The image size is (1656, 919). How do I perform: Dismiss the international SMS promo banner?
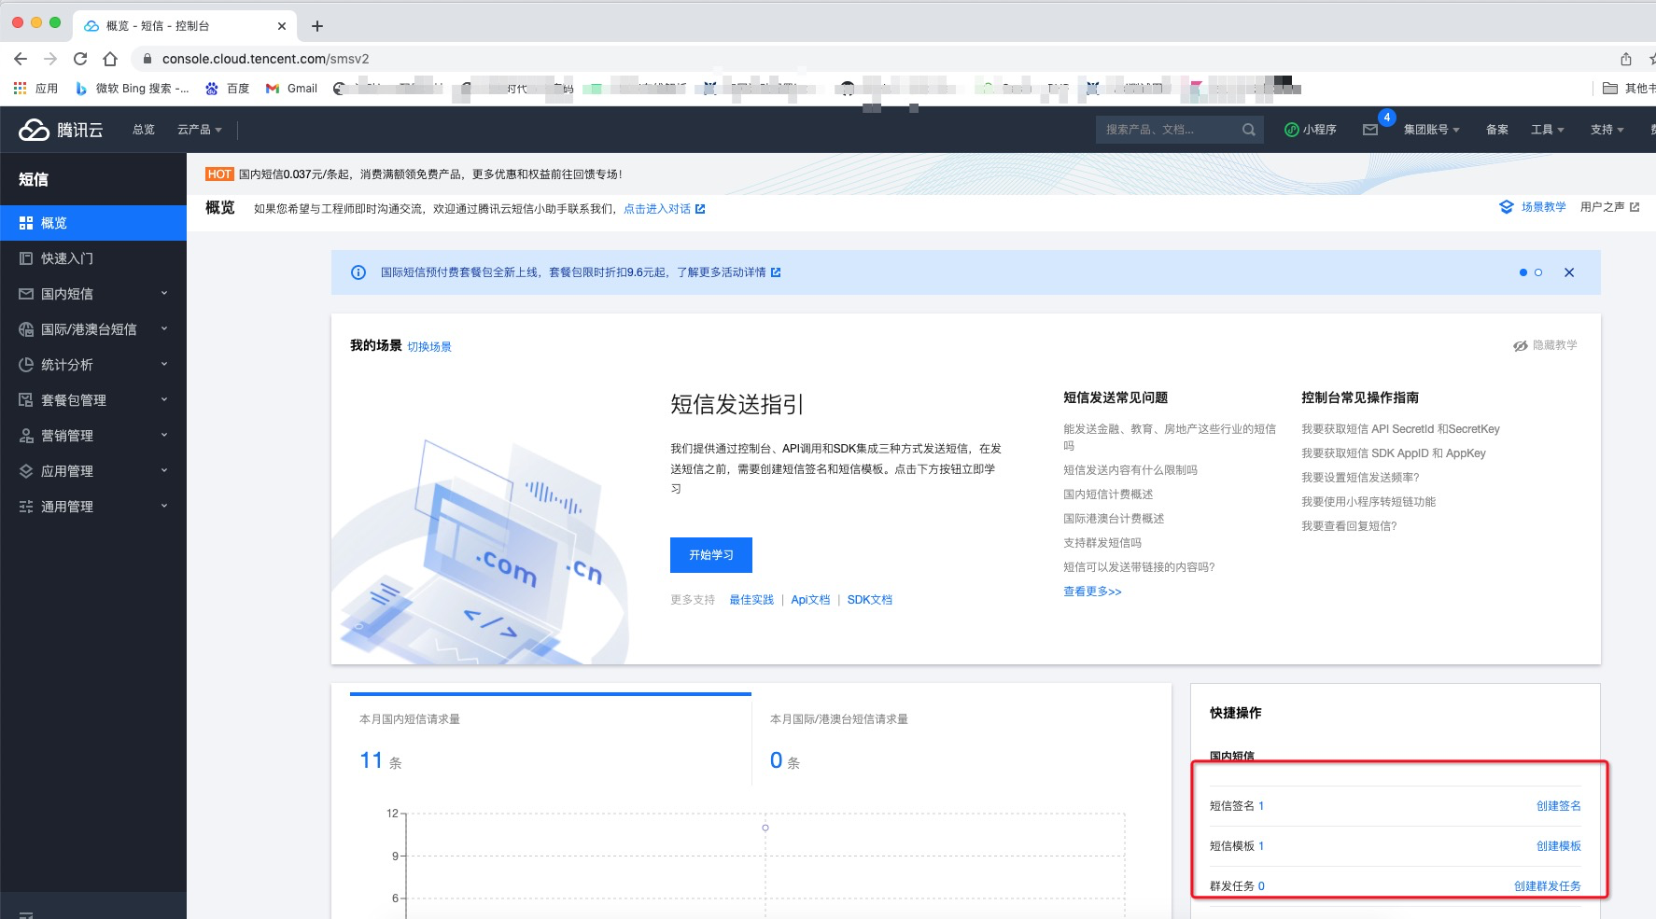[1569, 272]
